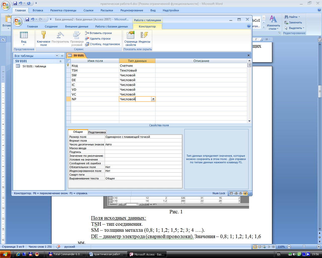Switch to Подстановка properties tab
Viewport: 322px width, 258px height.
tap(97, 132)
